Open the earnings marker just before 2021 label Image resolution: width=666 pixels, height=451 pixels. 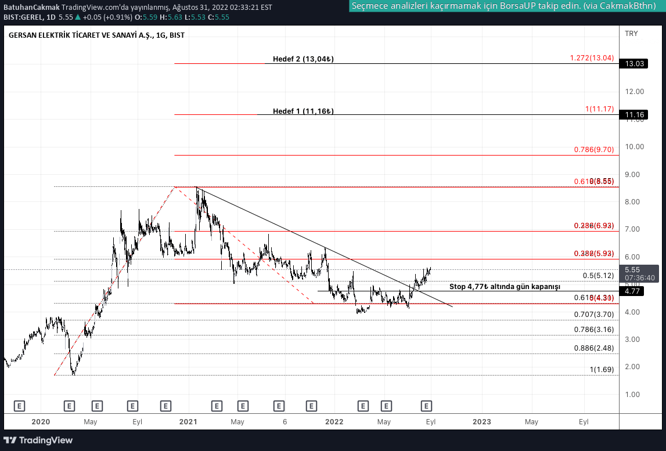[x=165, y=406]
